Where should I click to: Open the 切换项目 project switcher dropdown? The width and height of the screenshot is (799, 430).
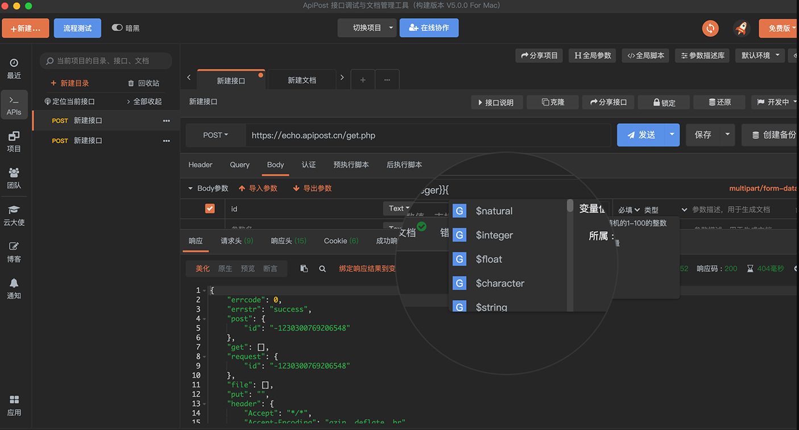coord(367,27)
